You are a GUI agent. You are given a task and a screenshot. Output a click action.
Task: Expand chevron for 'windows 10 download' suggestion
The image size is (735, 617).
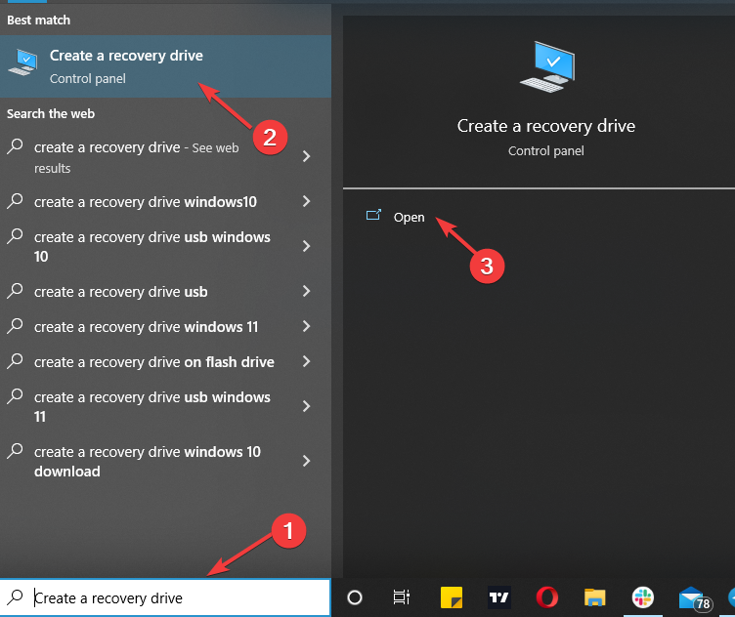[x=306, y=461]
